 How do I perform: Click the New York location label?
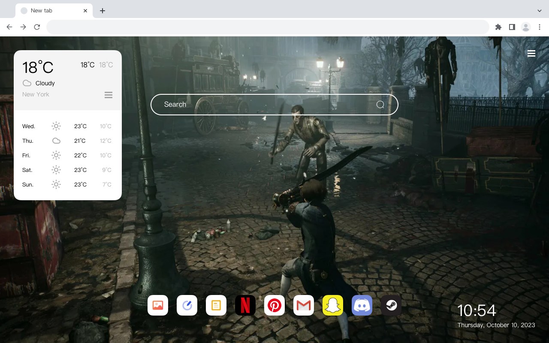click(36, 94)
